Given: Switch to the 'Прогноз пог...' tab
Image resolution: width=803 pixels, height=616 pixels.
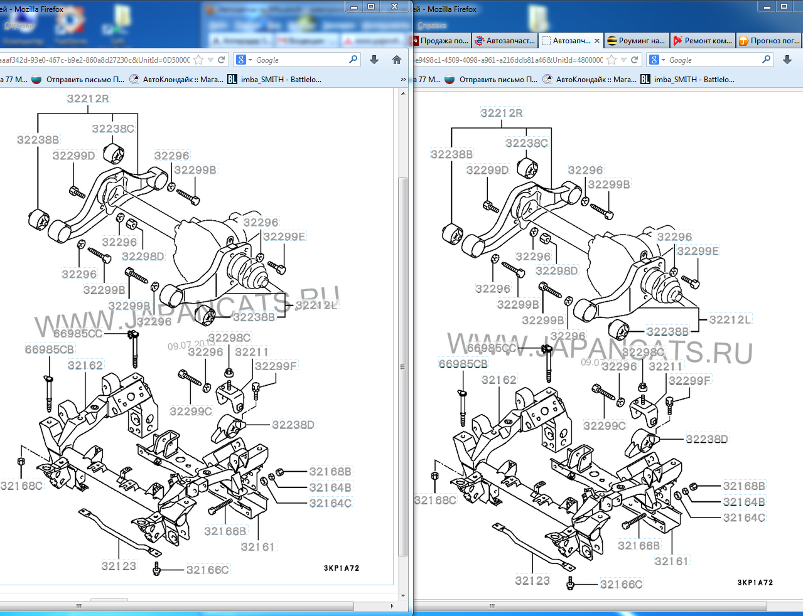Looking at the screenshot, I should click(x=770, y=41).
